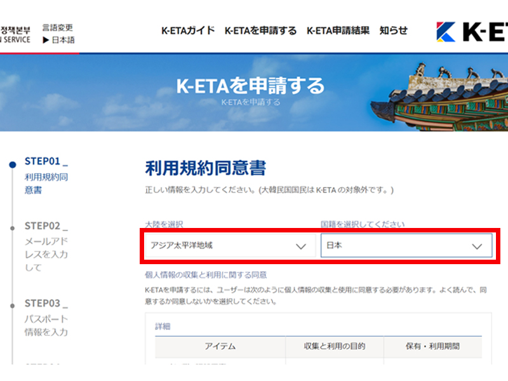Click the small K-ETAを申請する breadcrumb under banner title
This screenshot has width=508, height=381.
coord(251,102)
